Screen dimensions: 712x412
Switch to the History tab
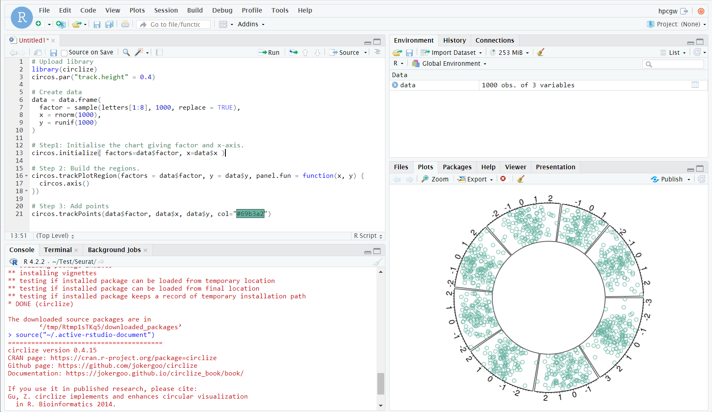tap(454, 40)
